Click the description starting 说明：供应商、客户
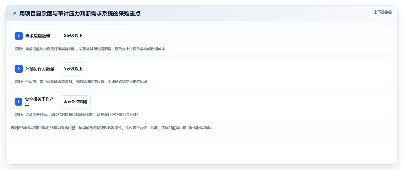This screenshot has height=170, width=403. tap(81, 82)
